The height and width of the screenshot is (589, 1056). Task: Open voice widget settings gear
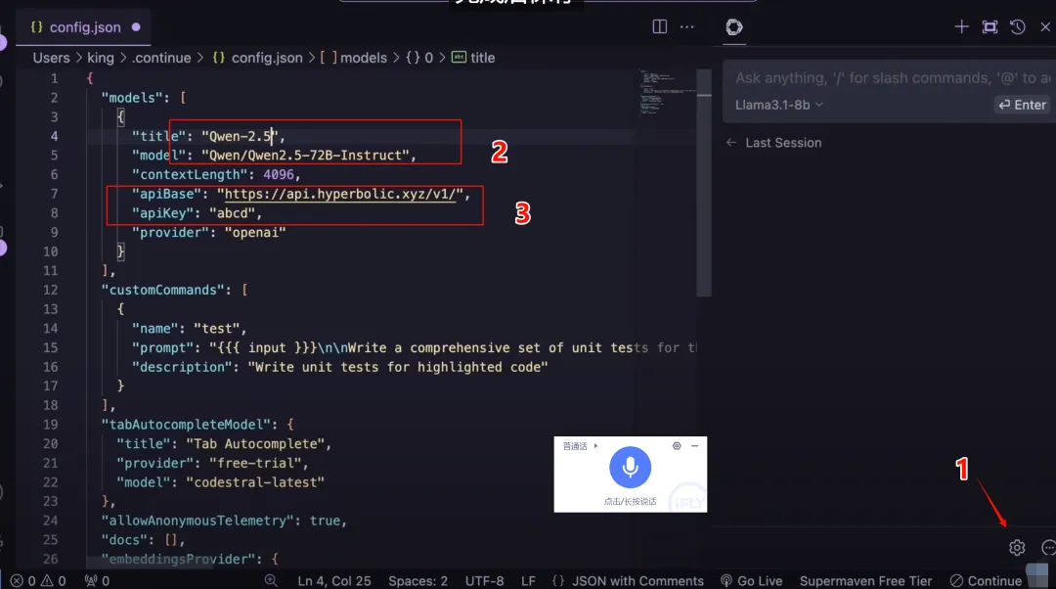(677, 445)
